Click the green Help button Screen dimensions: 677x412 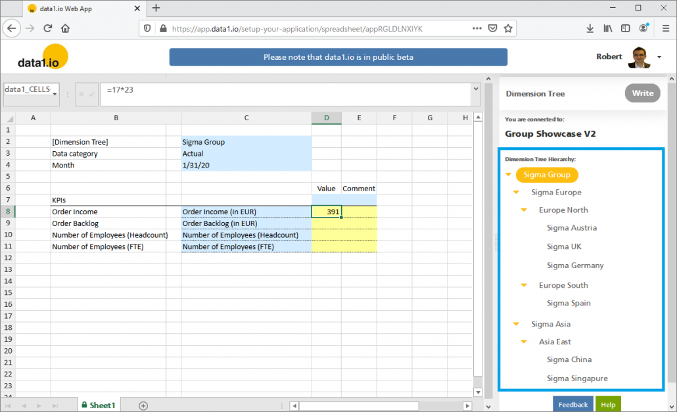(x=608, y=404)
